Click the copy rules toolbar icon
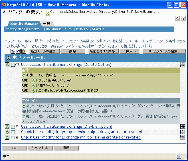The image size is (188, 161). [18, 51]
